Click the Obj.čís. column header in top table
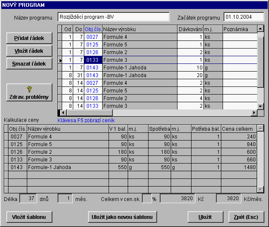 coord(93,29)
